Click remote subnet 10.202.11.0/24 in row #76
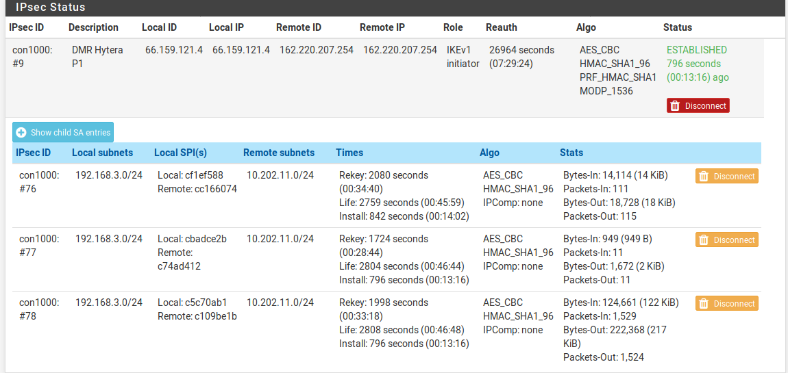788x373 pixels. coord(280,175)
